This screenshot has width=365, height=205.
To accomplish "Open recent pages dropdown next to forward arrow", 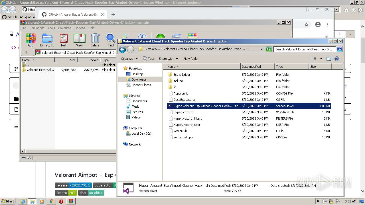I will coord(136,49).
